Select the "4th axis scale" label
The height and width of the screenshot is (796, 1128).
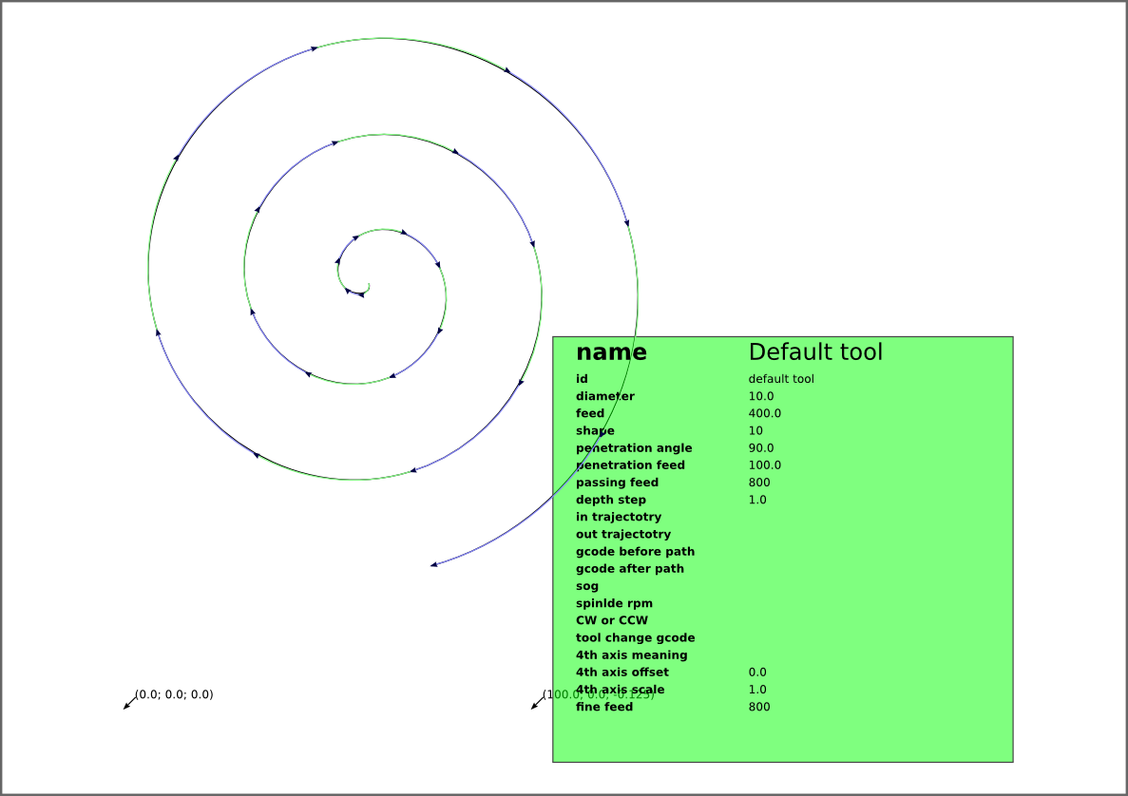click(621, 690)
